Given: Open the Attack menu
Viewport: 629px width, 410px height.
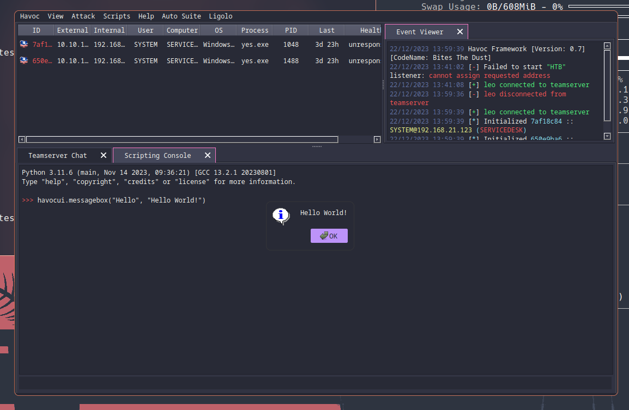Looking at the screenshot, I should coord(83,16).
